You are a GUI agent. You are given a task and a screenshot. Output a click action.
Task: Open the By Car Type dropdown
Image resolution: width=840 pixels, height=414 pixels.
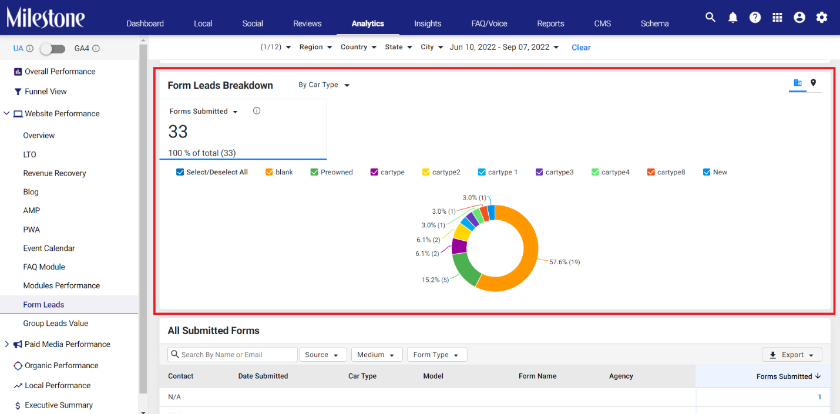pos(324,85)
